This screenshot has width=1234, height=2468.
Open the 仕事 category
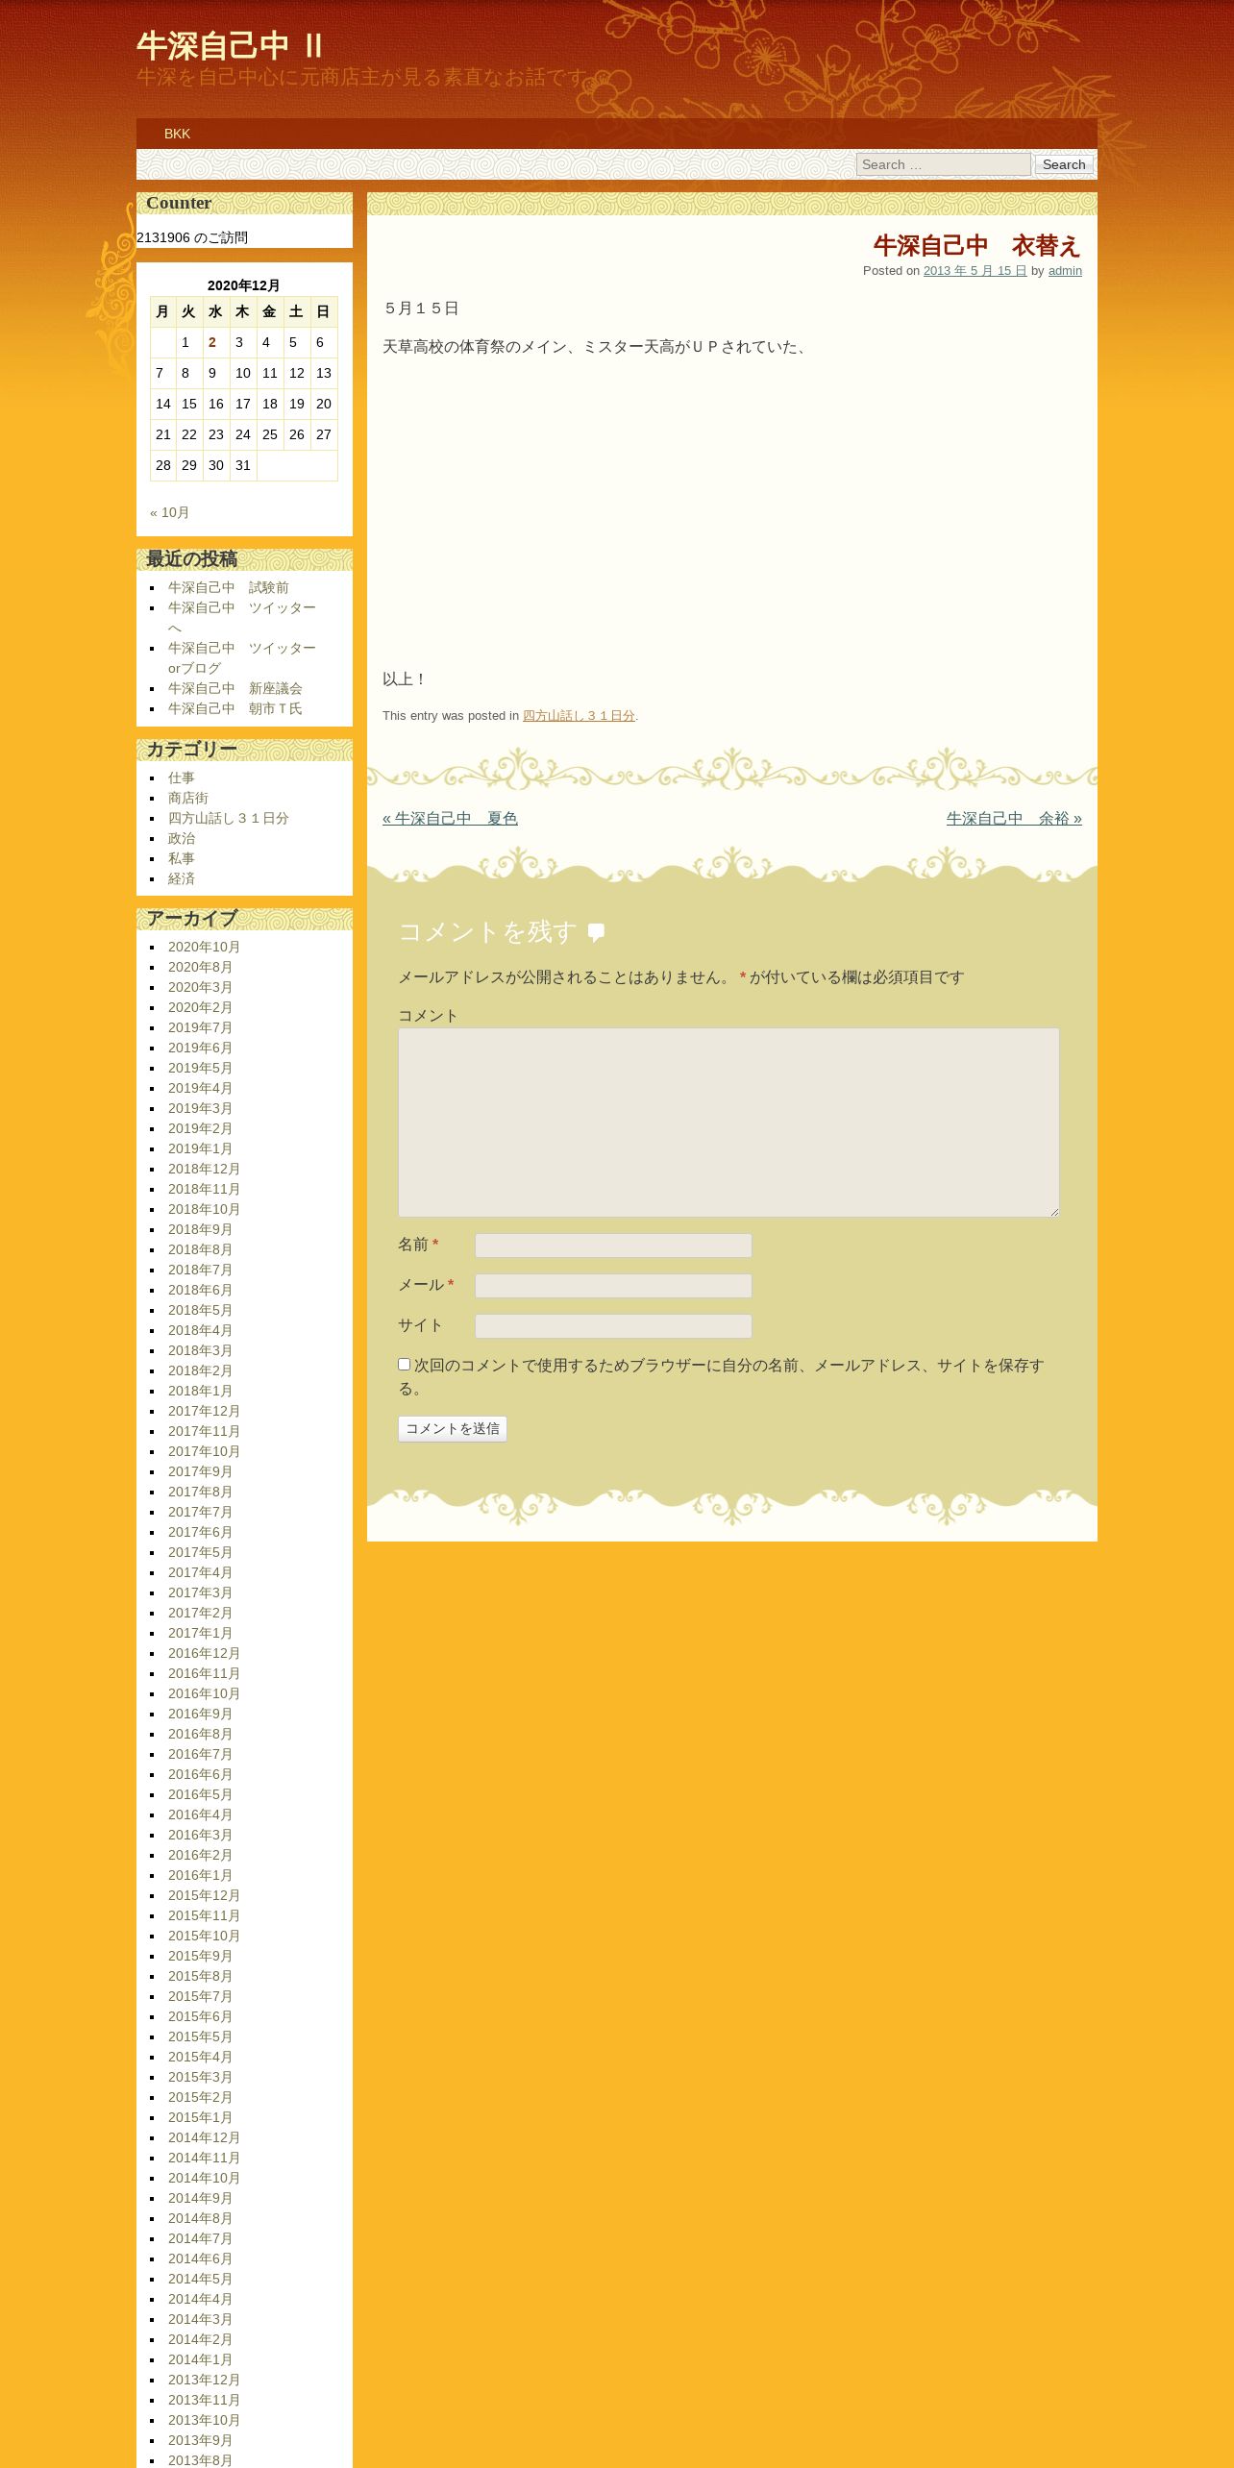tap(182, 777)
